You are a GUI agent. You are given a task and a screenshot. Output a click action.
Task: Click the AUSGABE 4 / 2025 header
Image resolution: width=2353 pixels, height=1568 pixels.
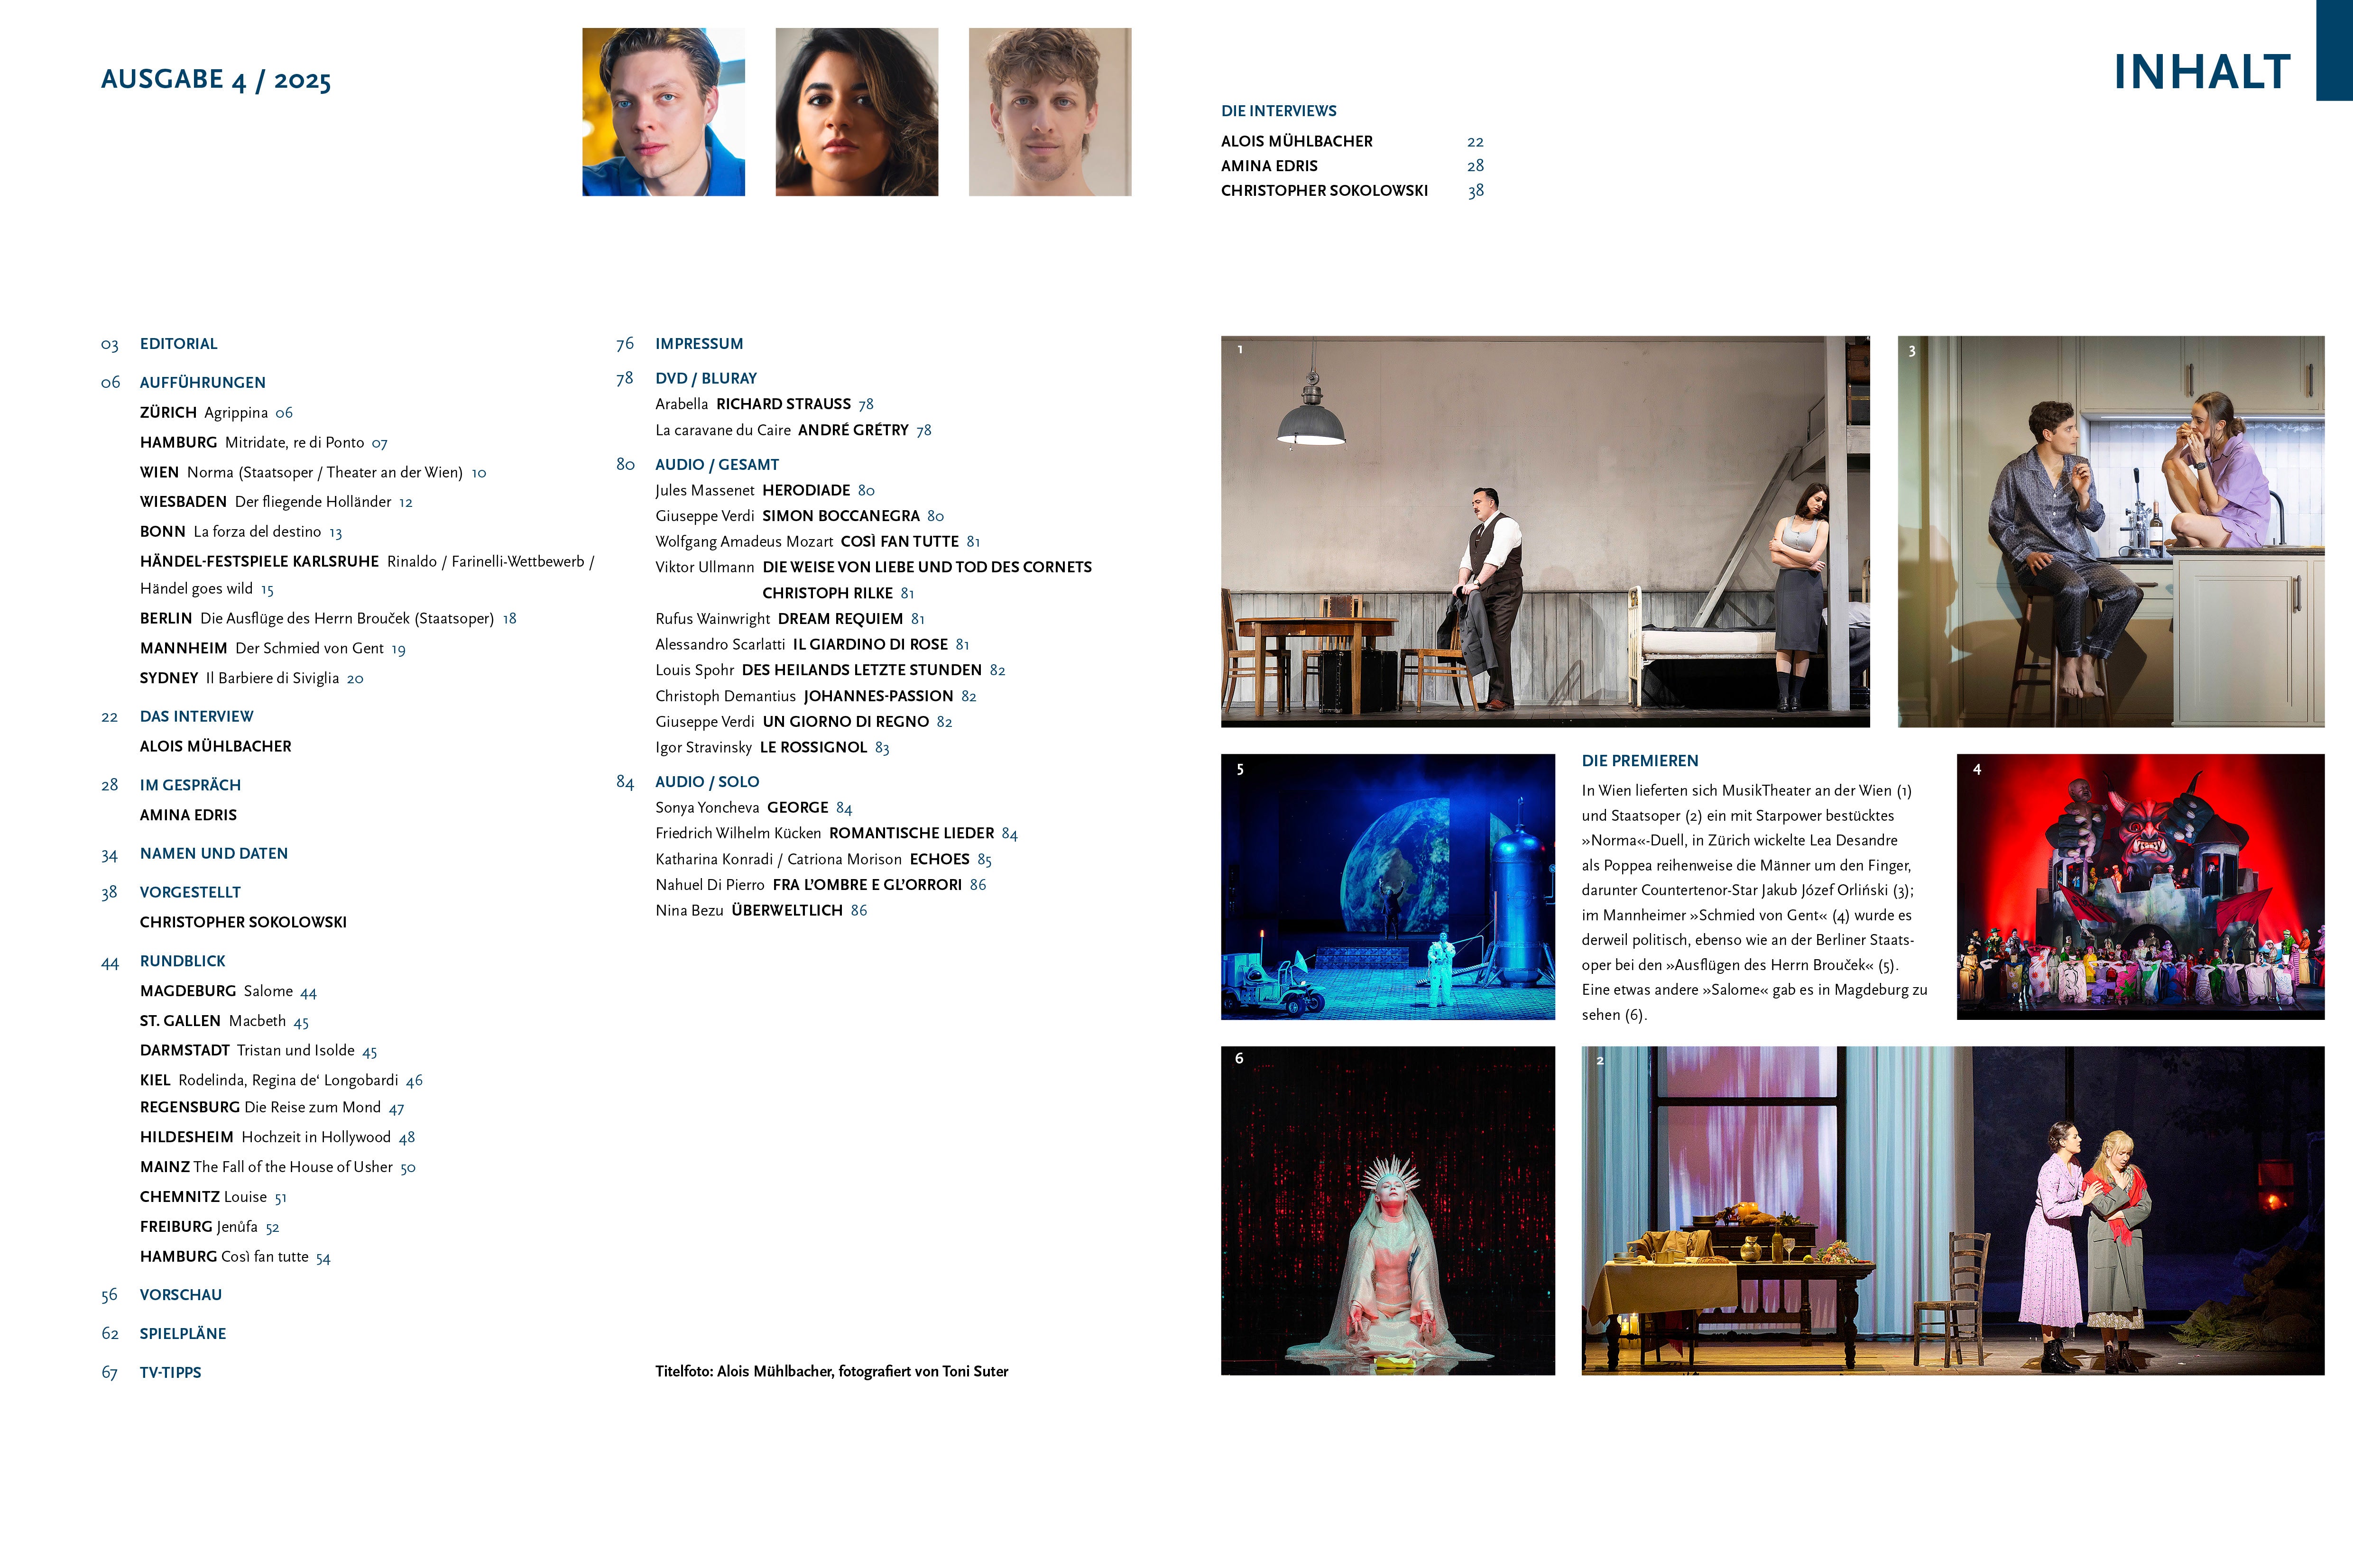(216, 80)
